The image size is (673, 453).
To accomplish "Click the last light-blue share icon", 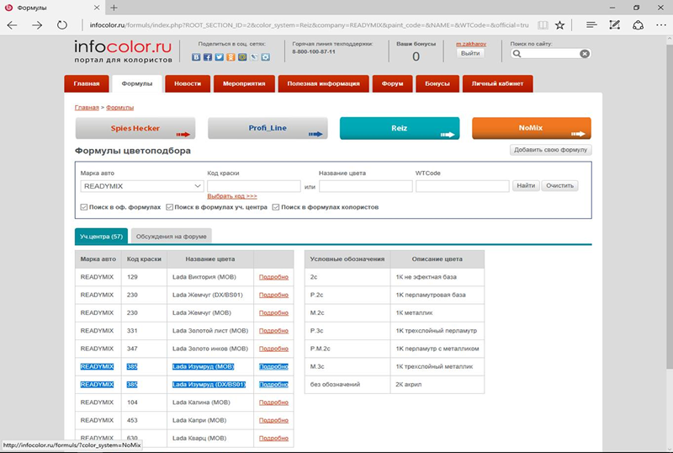I will click(266, 56).
